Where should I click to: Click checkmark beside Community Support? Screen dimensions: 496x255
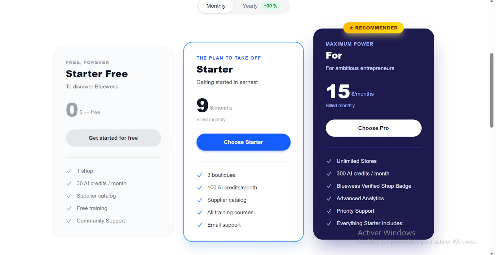point(69,221)
